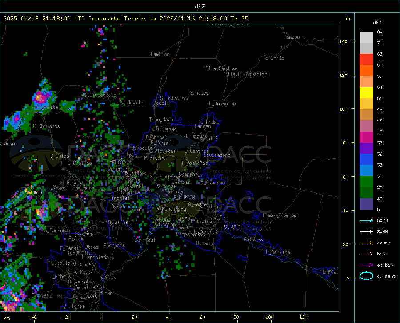Viewport: 400px width, 323px height.
Task: Click the eburn yellow arrow legend icon
Action: pyautogui.click(x=366, y=243)
